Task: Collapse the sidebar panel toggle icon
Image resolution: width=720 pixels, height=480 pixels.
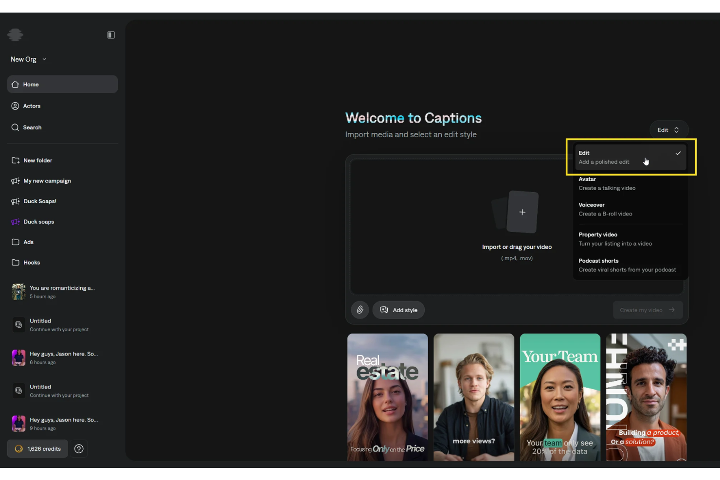Action: pos(111,35)
